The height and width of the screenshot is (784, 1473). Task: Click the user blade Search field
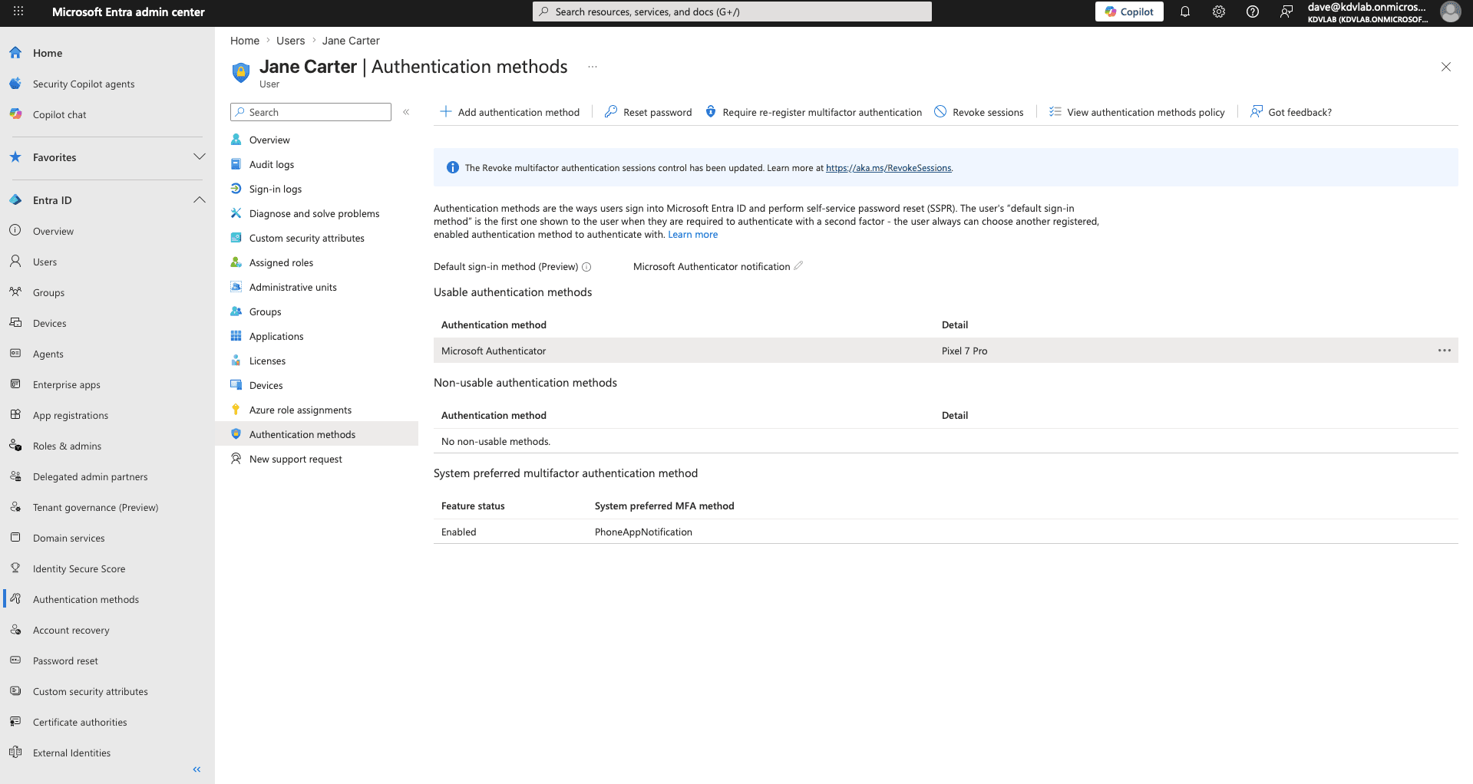(311, 112)
